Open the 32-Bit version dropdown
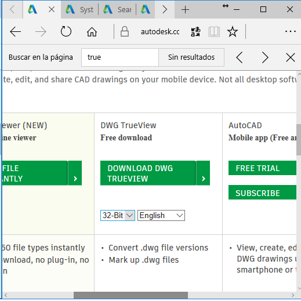 [x=118, y=215]
